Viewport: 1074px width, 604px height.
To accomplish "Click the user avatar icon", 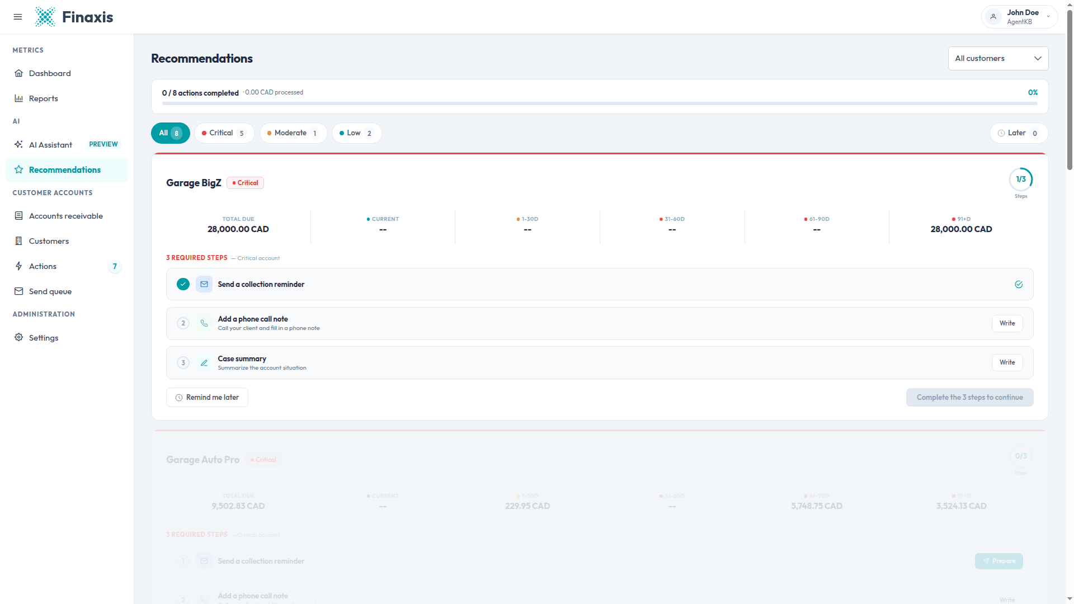I will 993,17.
